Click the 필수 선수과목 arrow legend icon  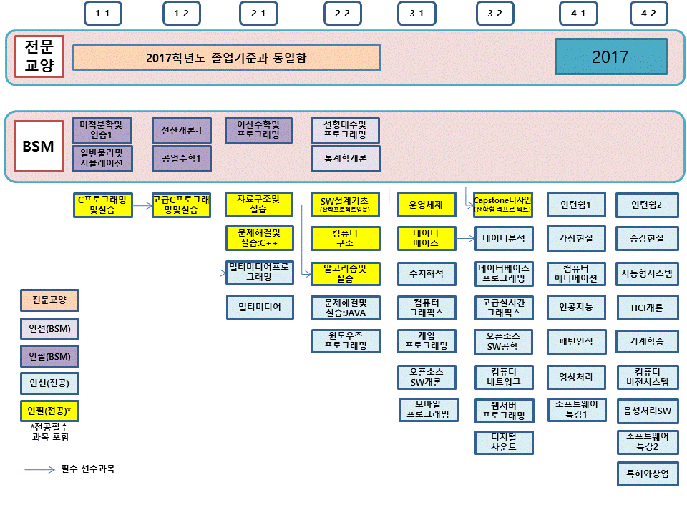point(39,470)
